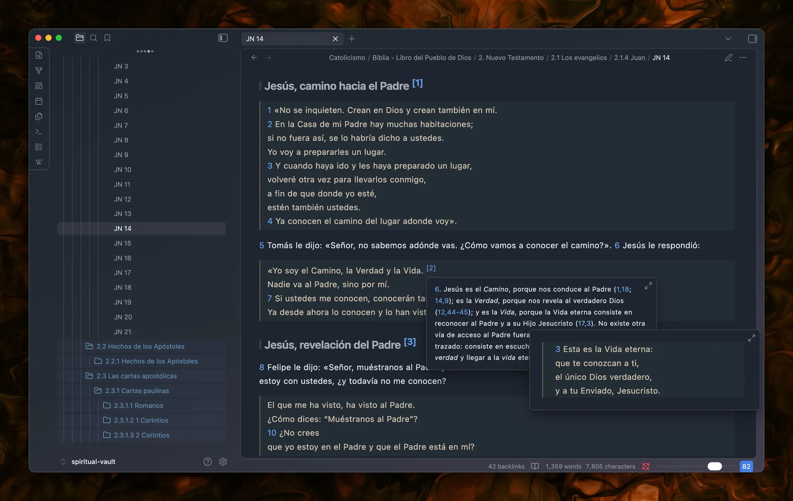The width and height of the screenshot is (793, 501).
Task: Follow footnote [1] in first heading
Action: [x=417, y=83]
